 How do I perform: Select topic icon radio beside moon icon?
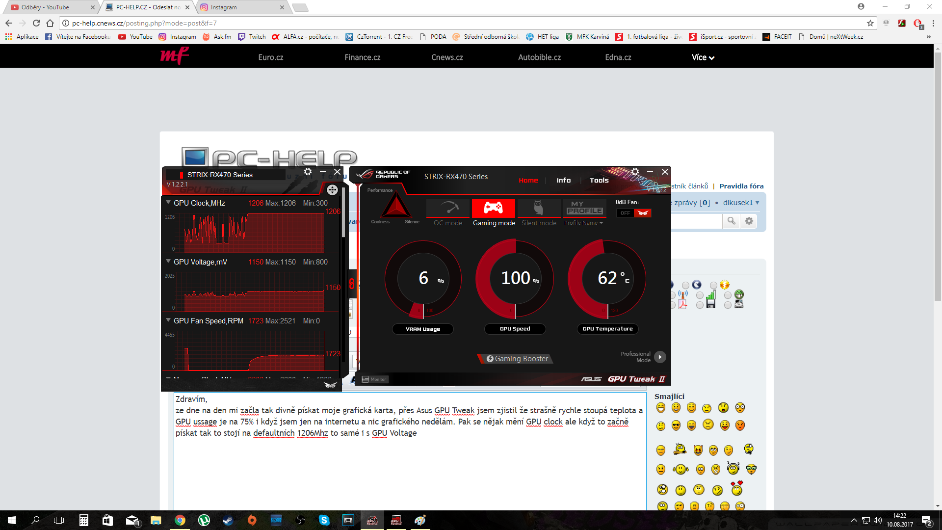tap(685, 285)
